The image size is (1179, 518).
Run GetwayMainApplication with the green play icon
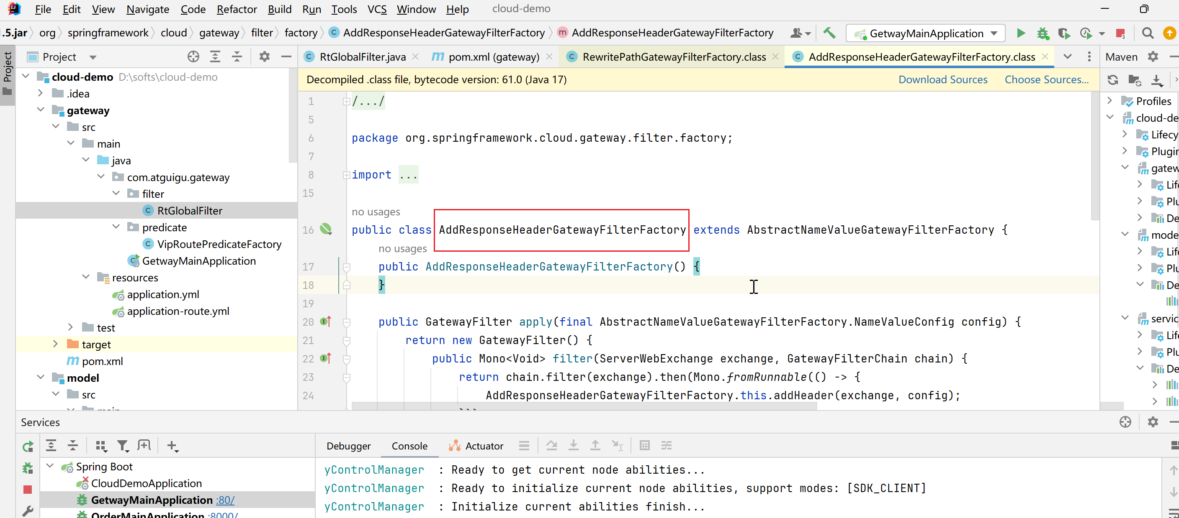pyautogui.click(x=1021, y=33)
